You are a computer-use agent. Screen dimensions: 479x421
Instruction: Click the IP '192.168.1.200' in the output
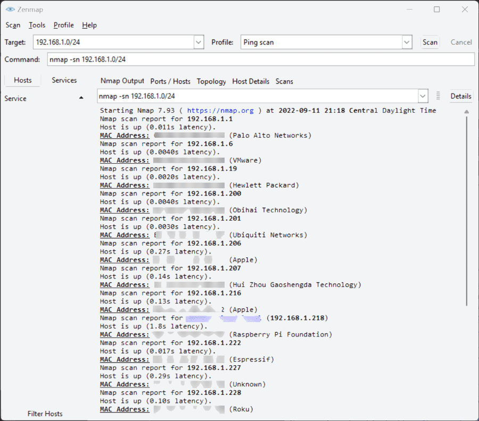(214, 193)
